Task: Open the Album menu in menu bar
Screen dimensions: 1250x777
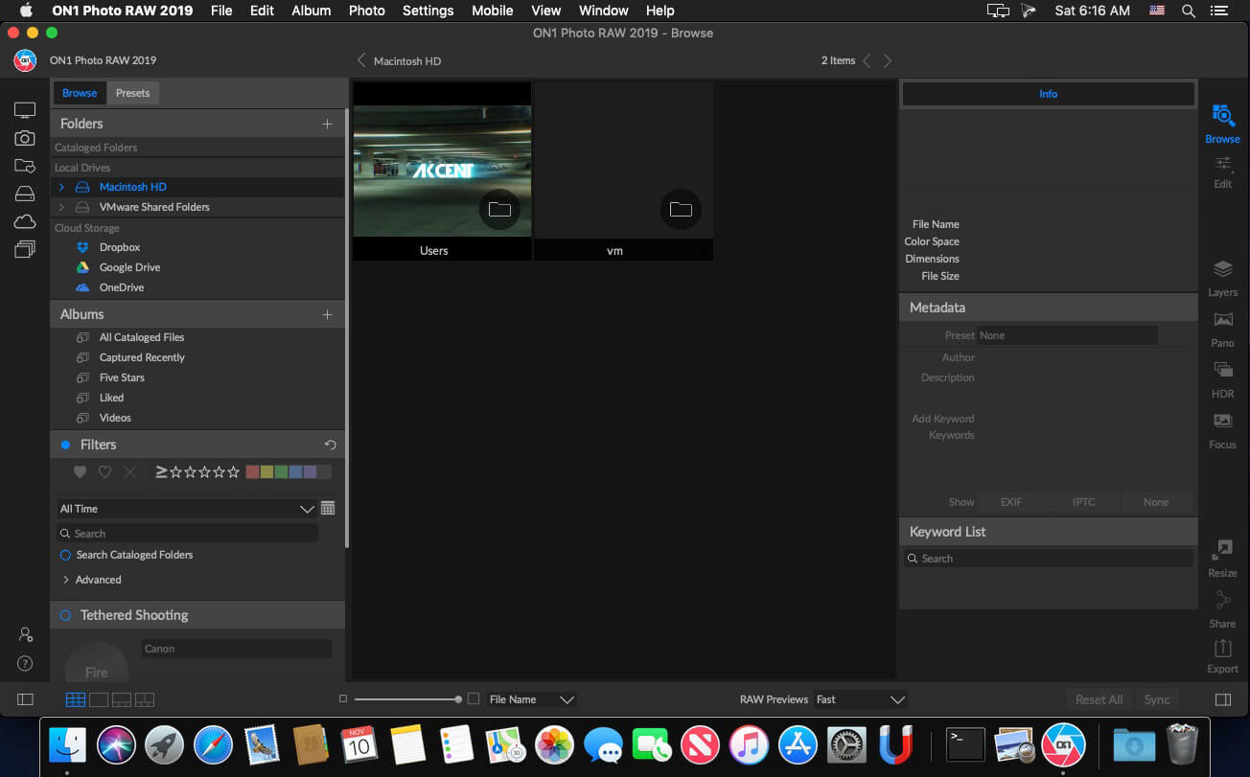Action: point(311,11)
